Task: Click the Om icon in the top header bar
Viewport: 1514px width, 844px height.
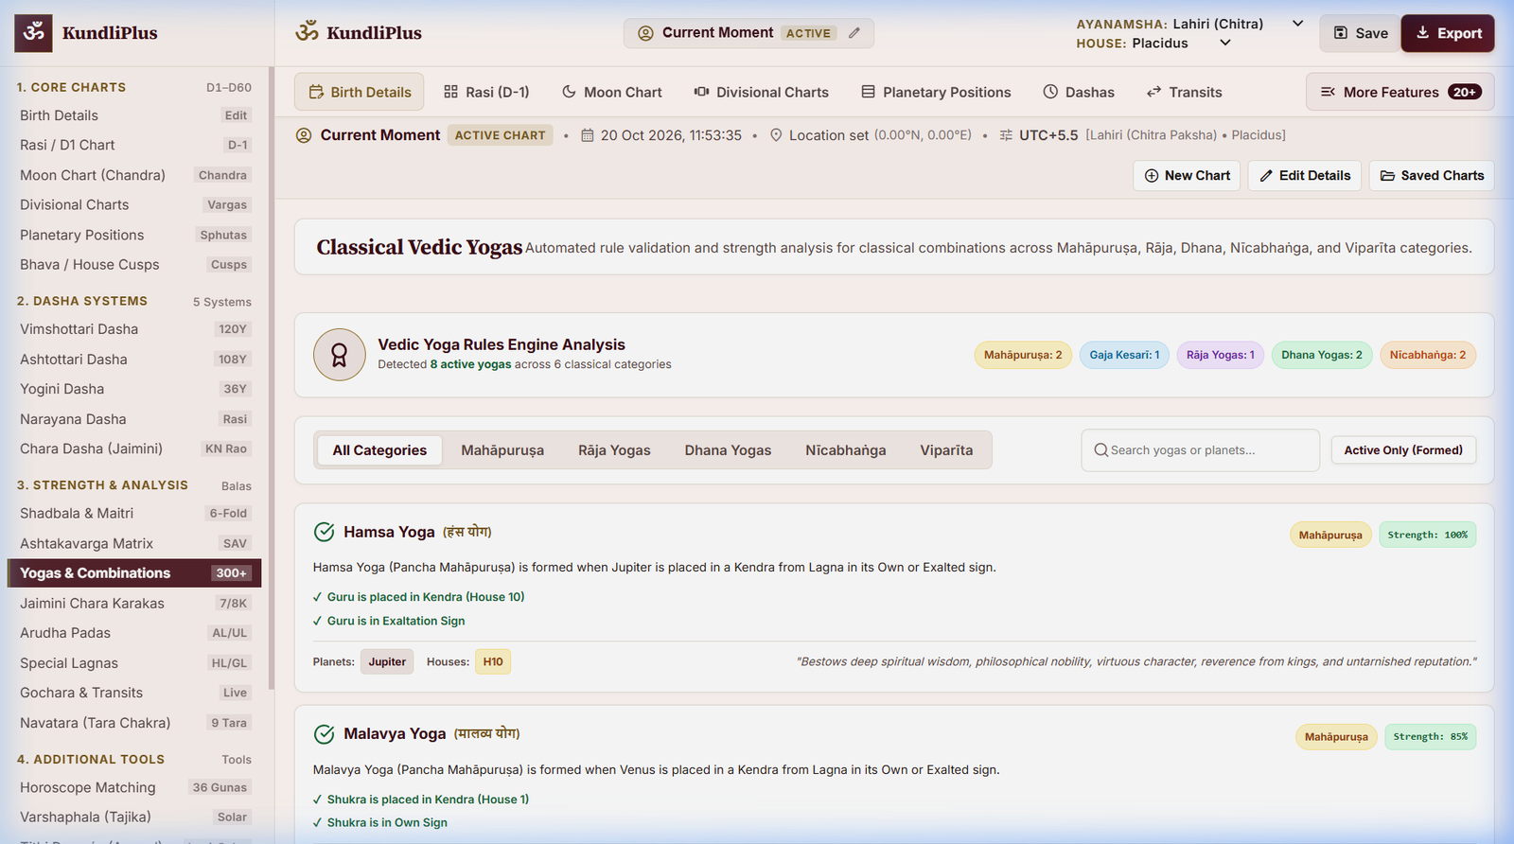Action: 307,32
